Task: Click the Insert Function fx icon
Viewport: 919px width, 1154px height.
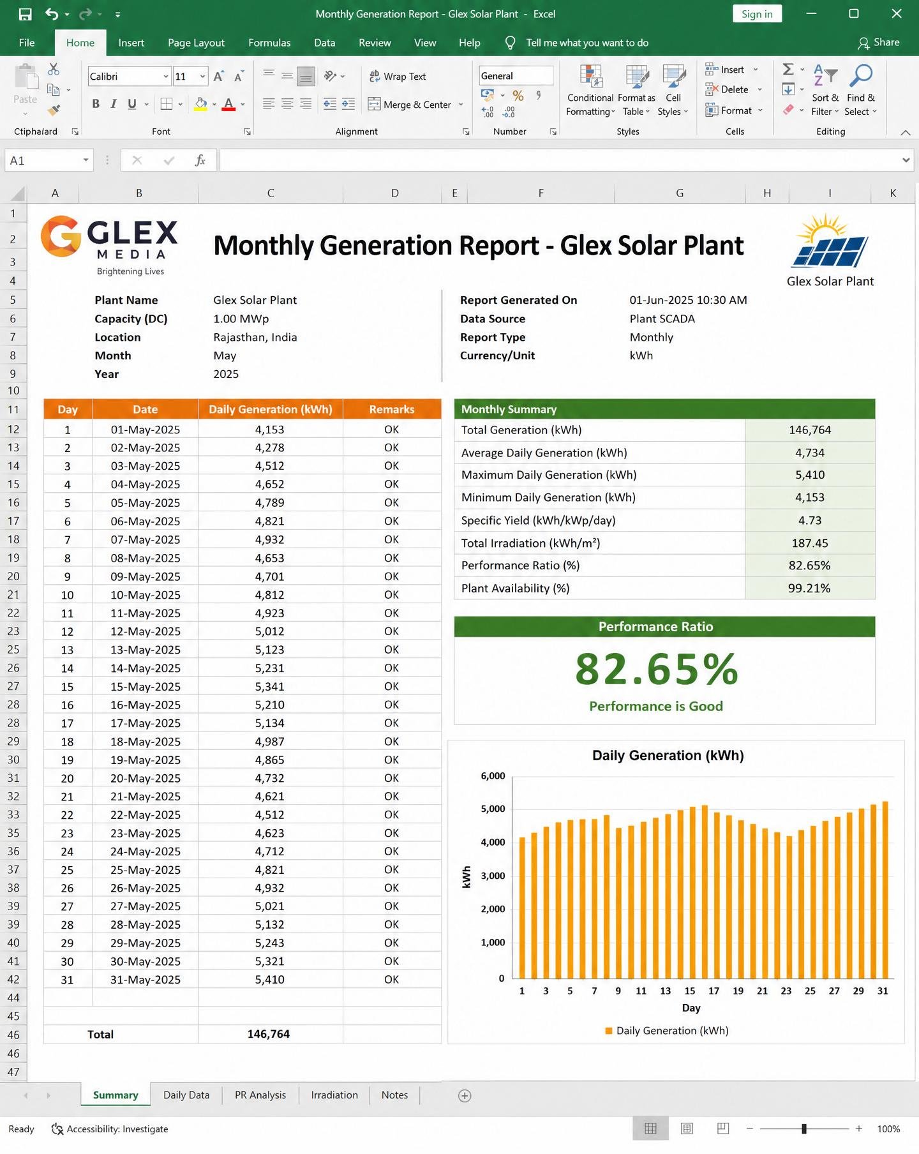Action: click(200, 160)
